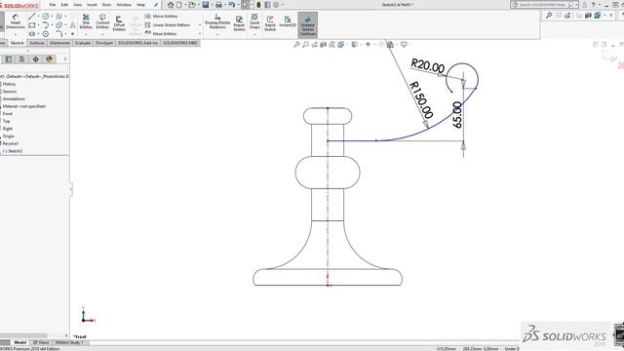Image resolution: width=624 pixels, height=351 pixels.
Task: Select Revolve1 in feature tree
Action: tap(11, 143)
